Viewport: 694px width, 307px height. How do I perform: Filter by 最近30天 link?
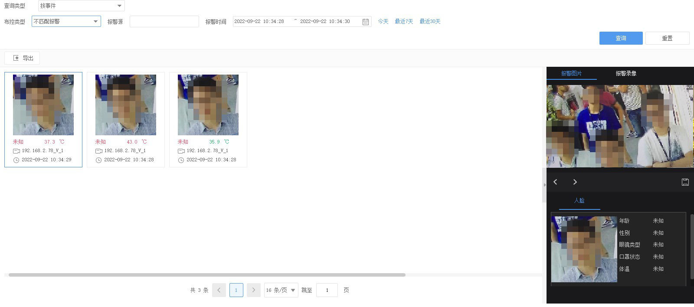[430, 21]
